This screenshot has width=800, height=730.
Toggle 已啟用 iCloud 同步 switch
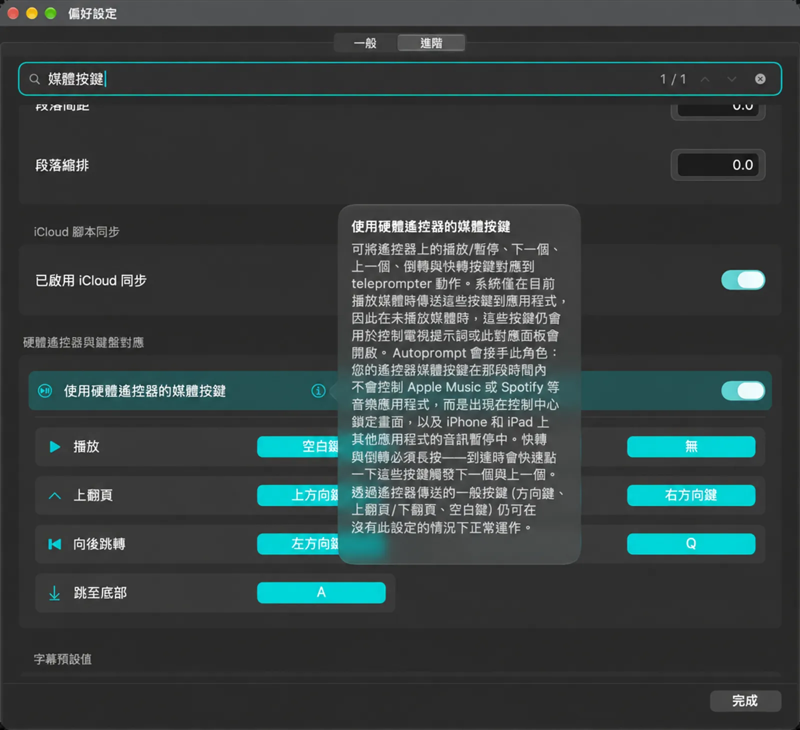coord(743,280)
